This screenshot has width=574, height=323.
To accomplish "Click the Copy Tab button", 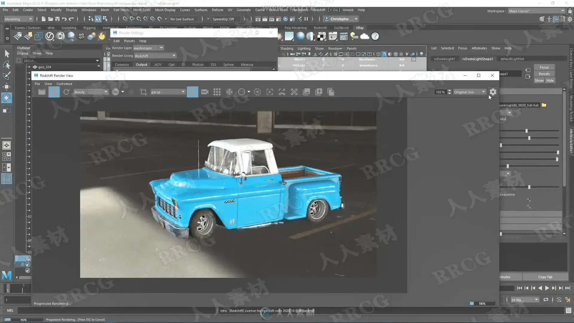I will click(545, 277).
